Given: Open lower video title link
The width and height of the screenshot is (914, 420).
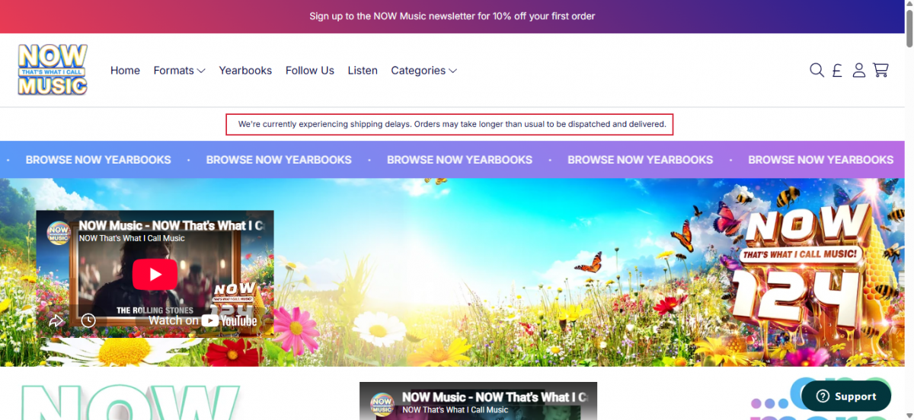Looking at the screenshot, I should pos(495,397).
